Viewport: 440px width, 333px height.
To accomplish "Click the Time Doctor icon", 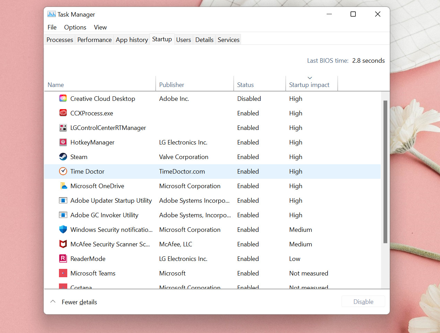I will pos(63,171).
